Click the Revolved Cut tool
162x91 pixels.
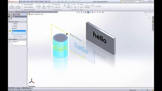(x=49, y=7)
